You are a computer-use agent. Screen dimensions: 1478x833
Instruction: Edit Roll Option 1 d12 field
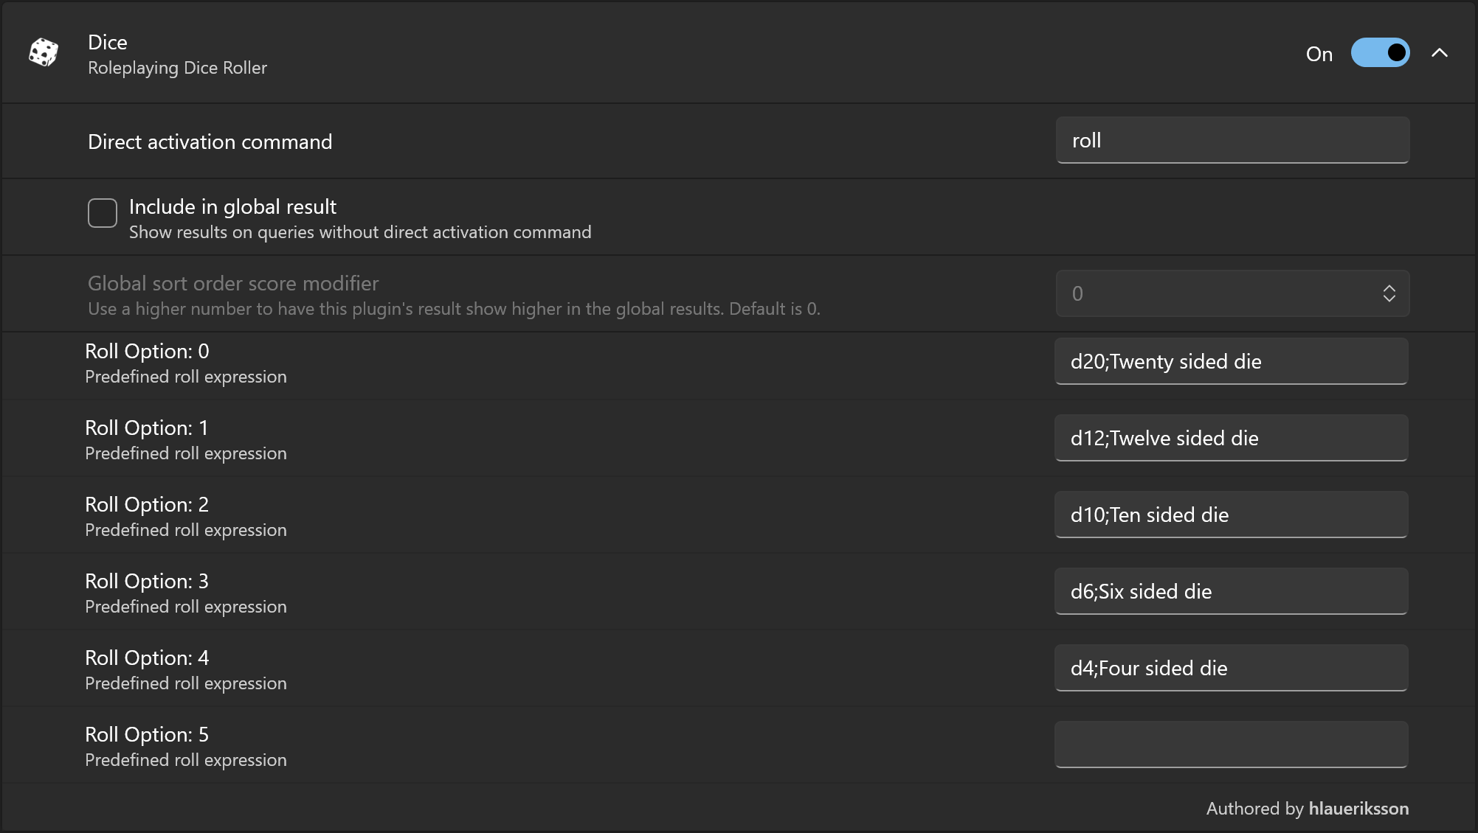click(1231, 438)
